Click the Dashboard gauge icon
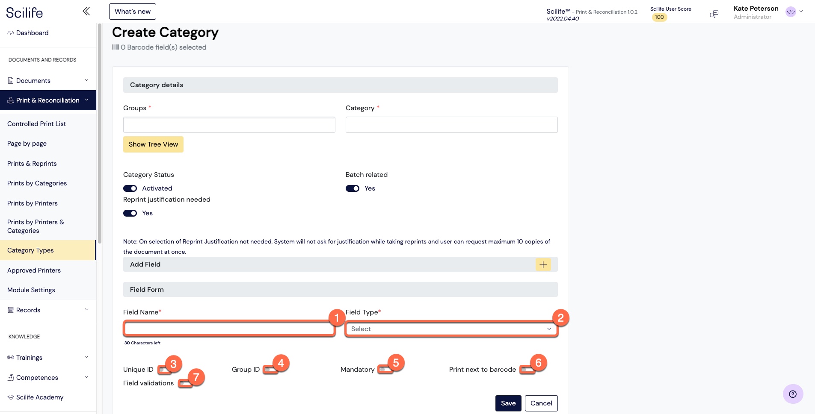This screenshot has width=815, height=414. click(x=11, y=33)
